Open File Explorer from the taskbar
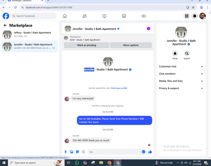 101,163
